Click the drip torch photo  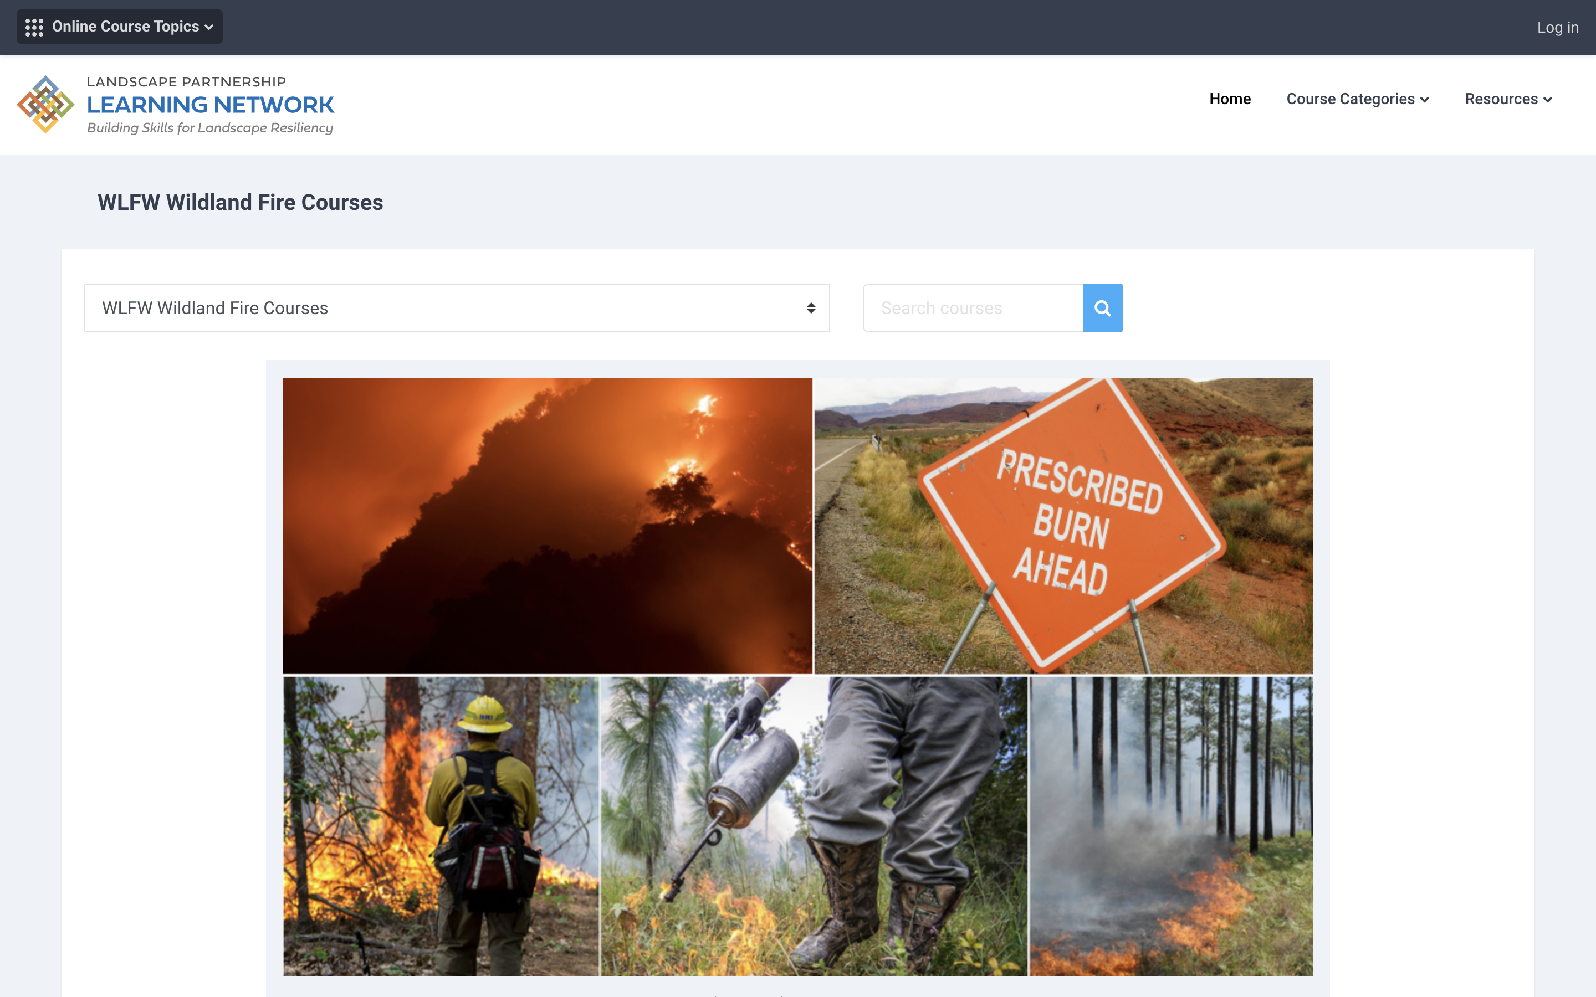pyautogui.click(x=811, y=824)
